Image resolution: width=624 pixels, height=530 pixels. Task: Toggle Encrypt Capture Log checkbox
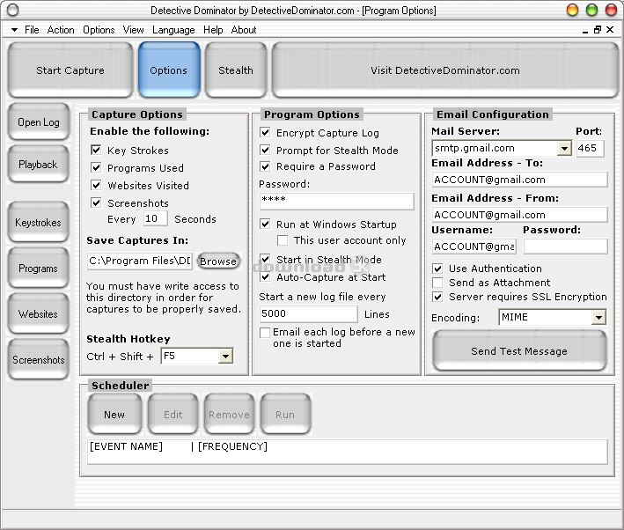coord(265,132)
